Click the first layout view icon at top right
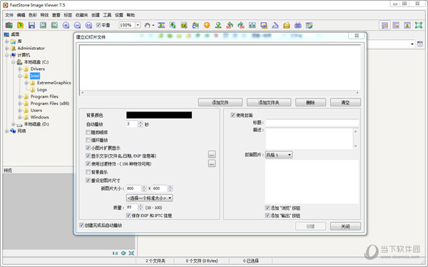 tap(385, 26)
